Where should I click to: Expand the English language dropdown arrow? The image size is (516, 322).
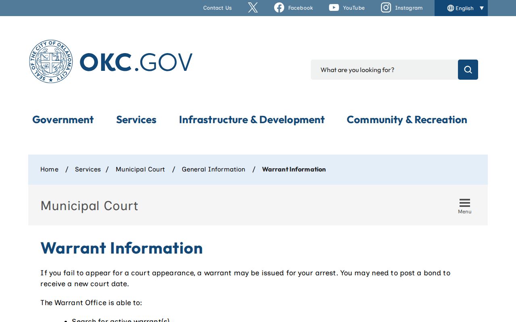pos(481,8)
